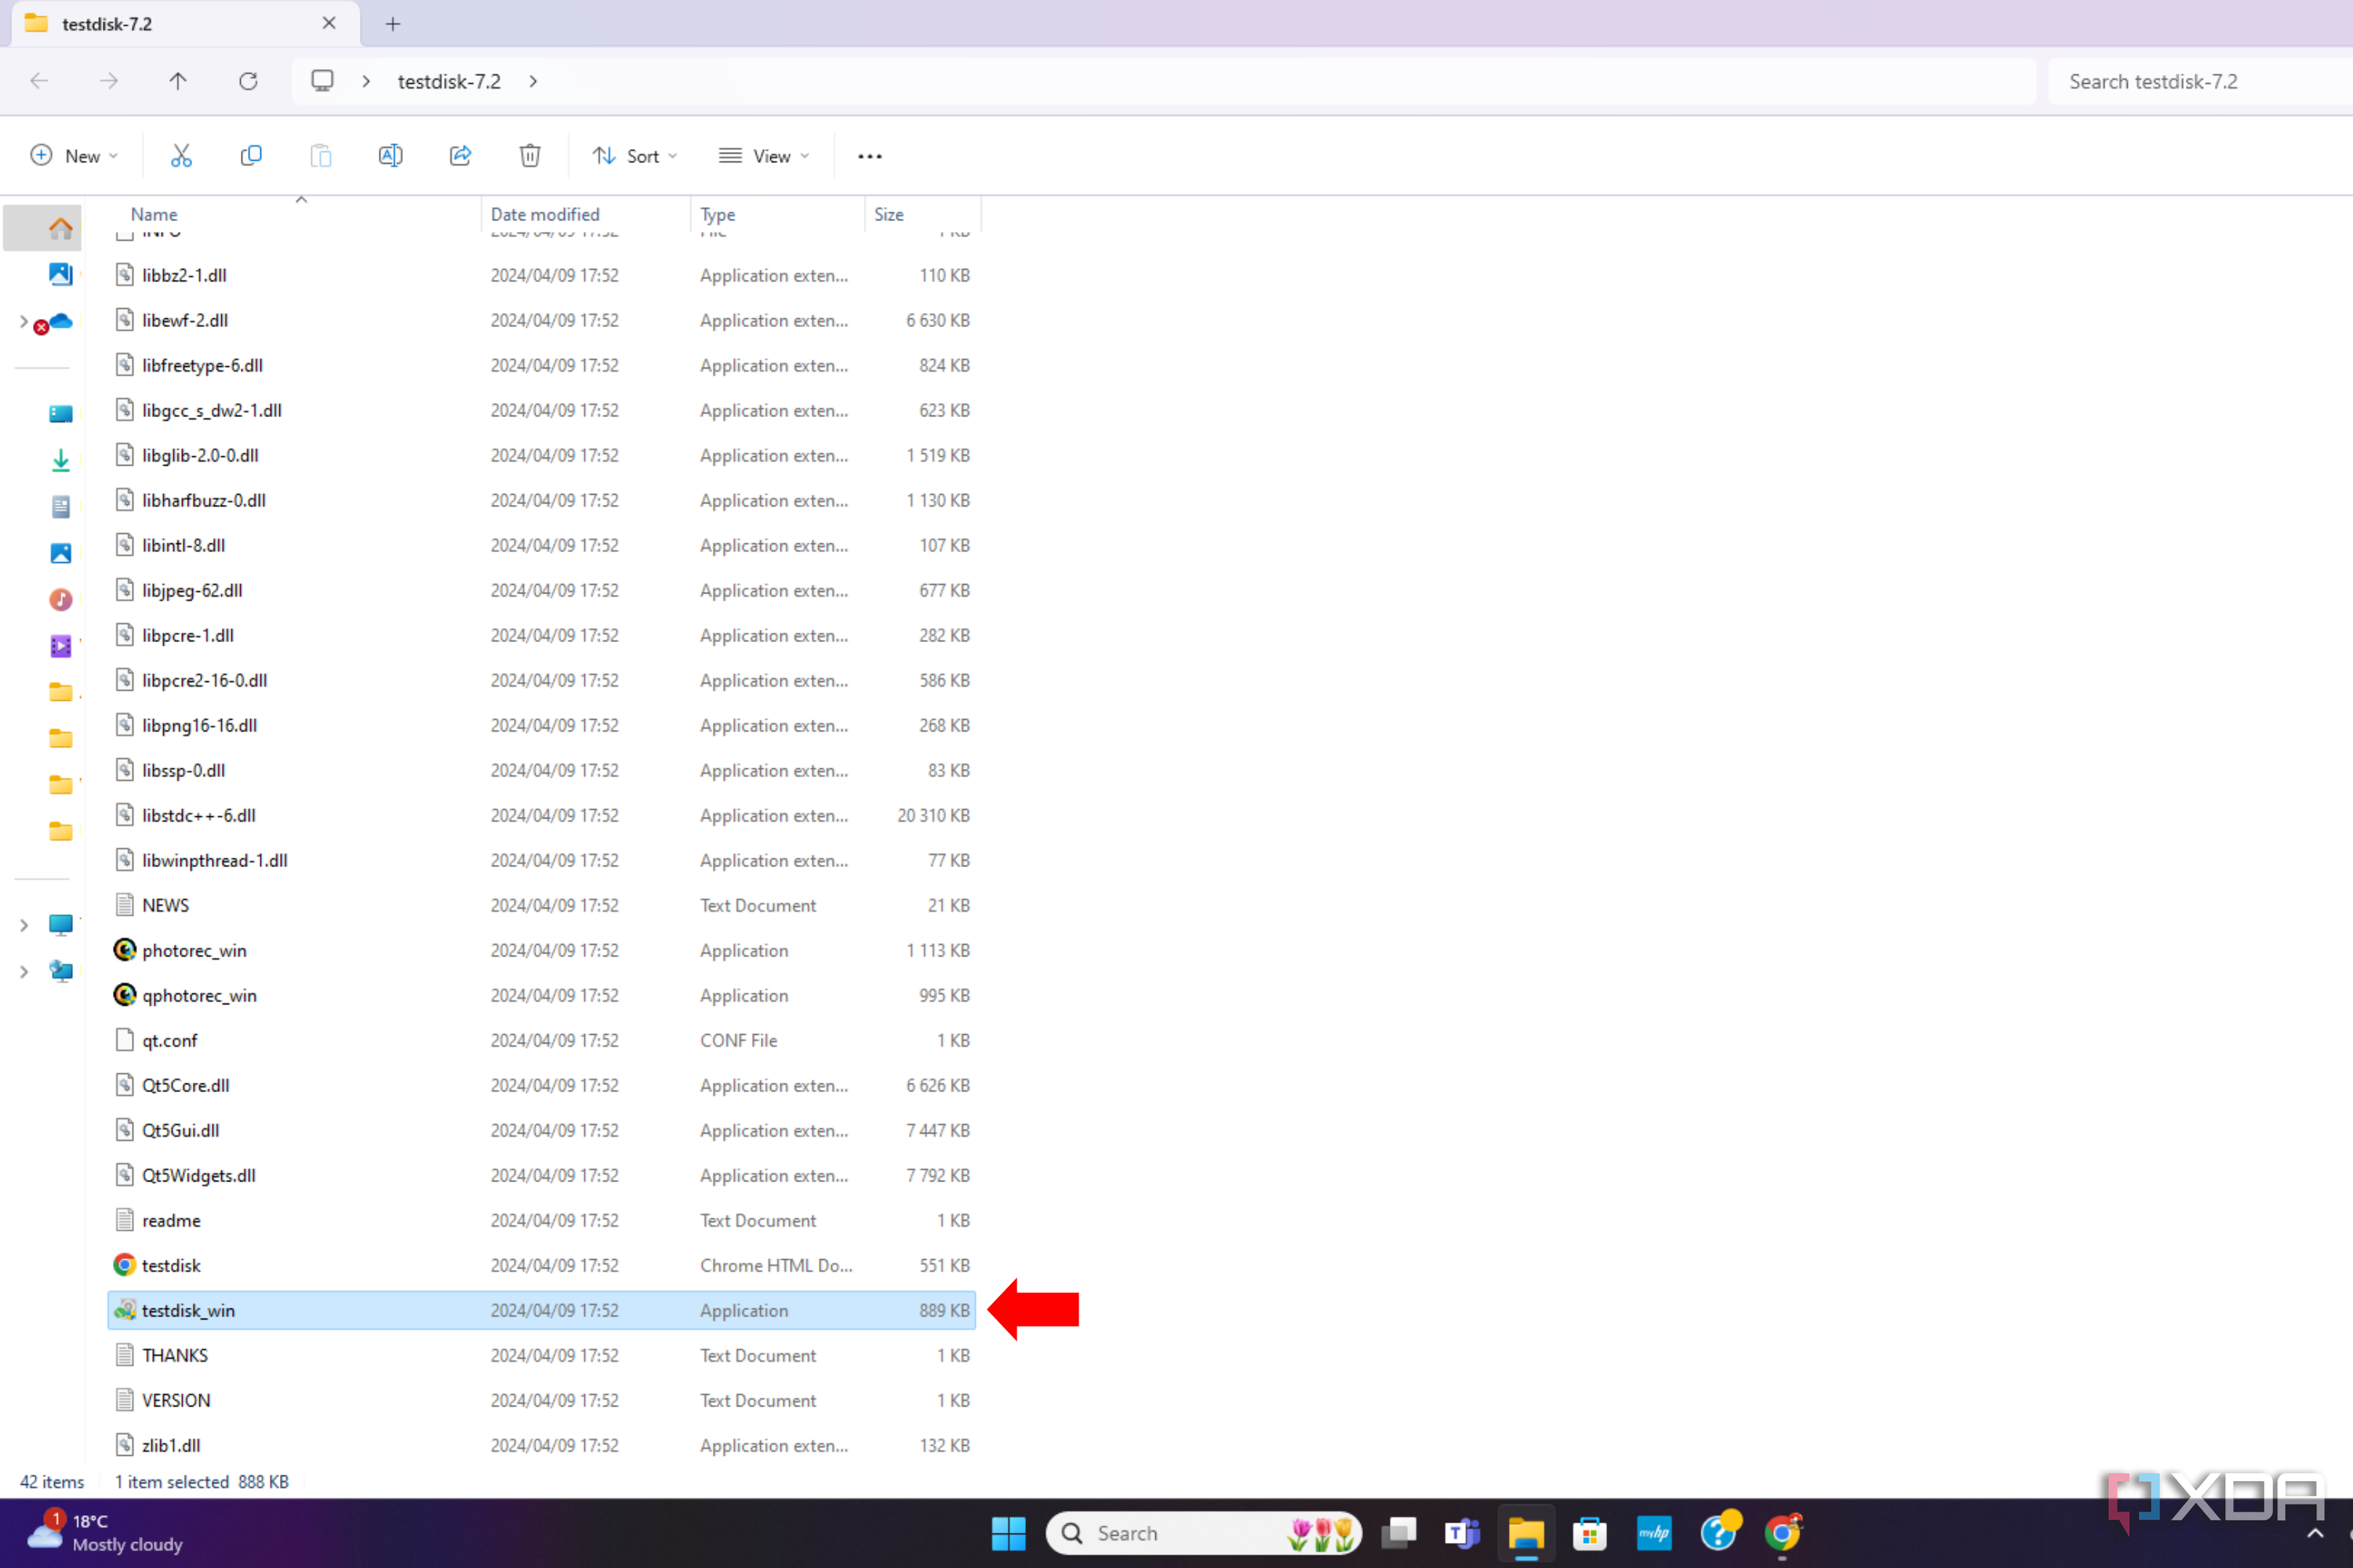Open Microsoft Store from the taskbar

[x=1589, y=1533]
